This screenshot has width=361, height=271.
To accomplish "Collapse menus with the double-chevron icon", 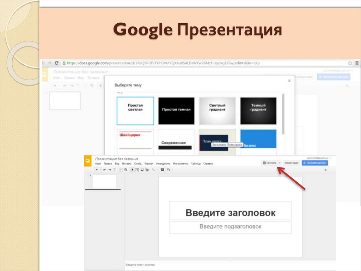I will [325, 170].
